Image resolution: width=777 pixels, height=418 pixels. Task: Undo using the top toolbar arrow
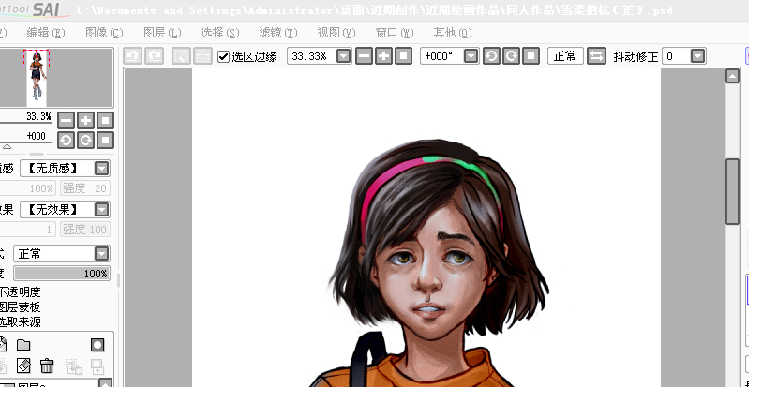pos(132,56)
